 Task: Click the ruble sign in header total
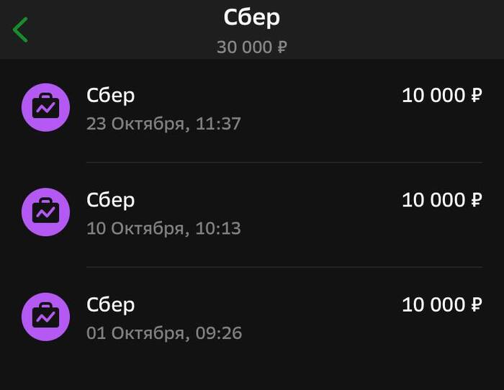282,47
